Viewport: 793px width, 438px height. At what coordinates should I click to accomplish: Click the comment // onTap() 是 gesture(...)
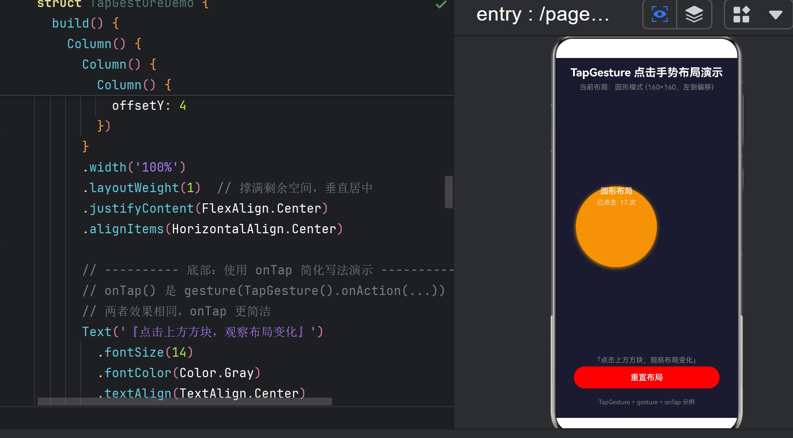(264, 291)
